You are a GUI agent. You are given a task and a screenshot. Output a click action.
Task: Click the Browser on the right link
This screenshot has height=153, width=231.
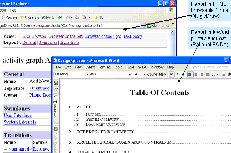[x=103, y=36]
